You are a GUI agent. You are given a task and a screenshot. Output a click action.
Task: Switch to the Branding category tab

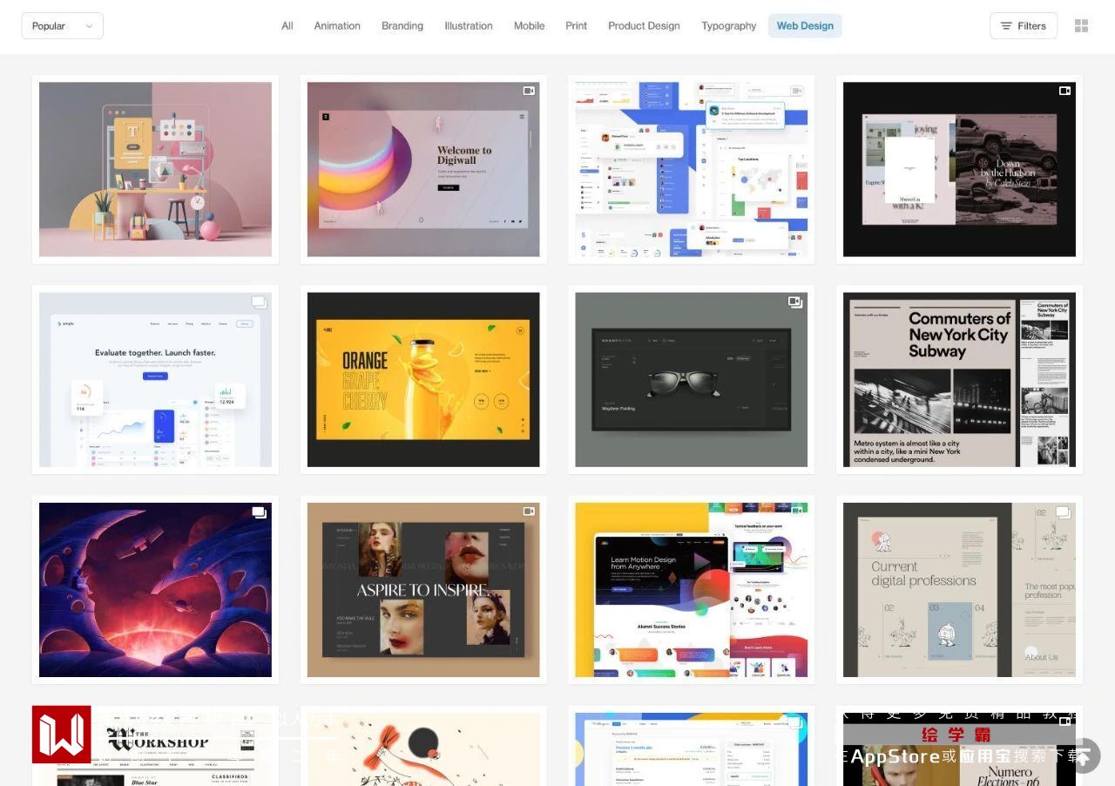coord(402,26)
